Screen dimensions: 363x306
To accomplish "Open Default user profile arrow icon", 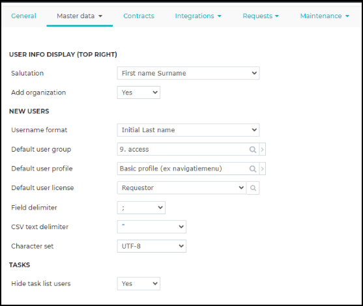I will click(x=262, y=169).
